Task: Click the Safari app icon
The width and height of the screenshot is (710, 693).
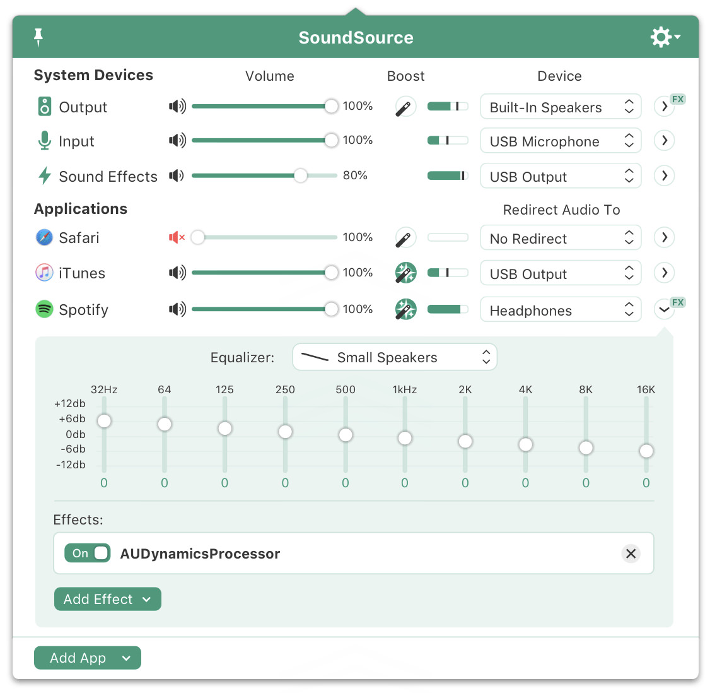Action: [x=44, y=237]
